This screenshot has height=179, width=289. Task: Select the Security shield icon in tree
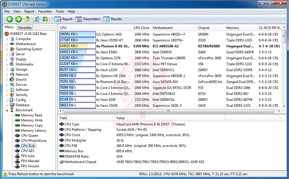point(12,95)
